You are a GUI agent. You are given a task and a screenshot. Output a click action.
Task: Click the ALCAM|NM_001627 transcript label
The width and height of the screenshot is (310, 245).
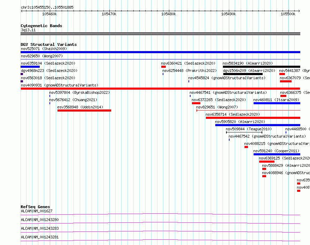click(37, 211)
